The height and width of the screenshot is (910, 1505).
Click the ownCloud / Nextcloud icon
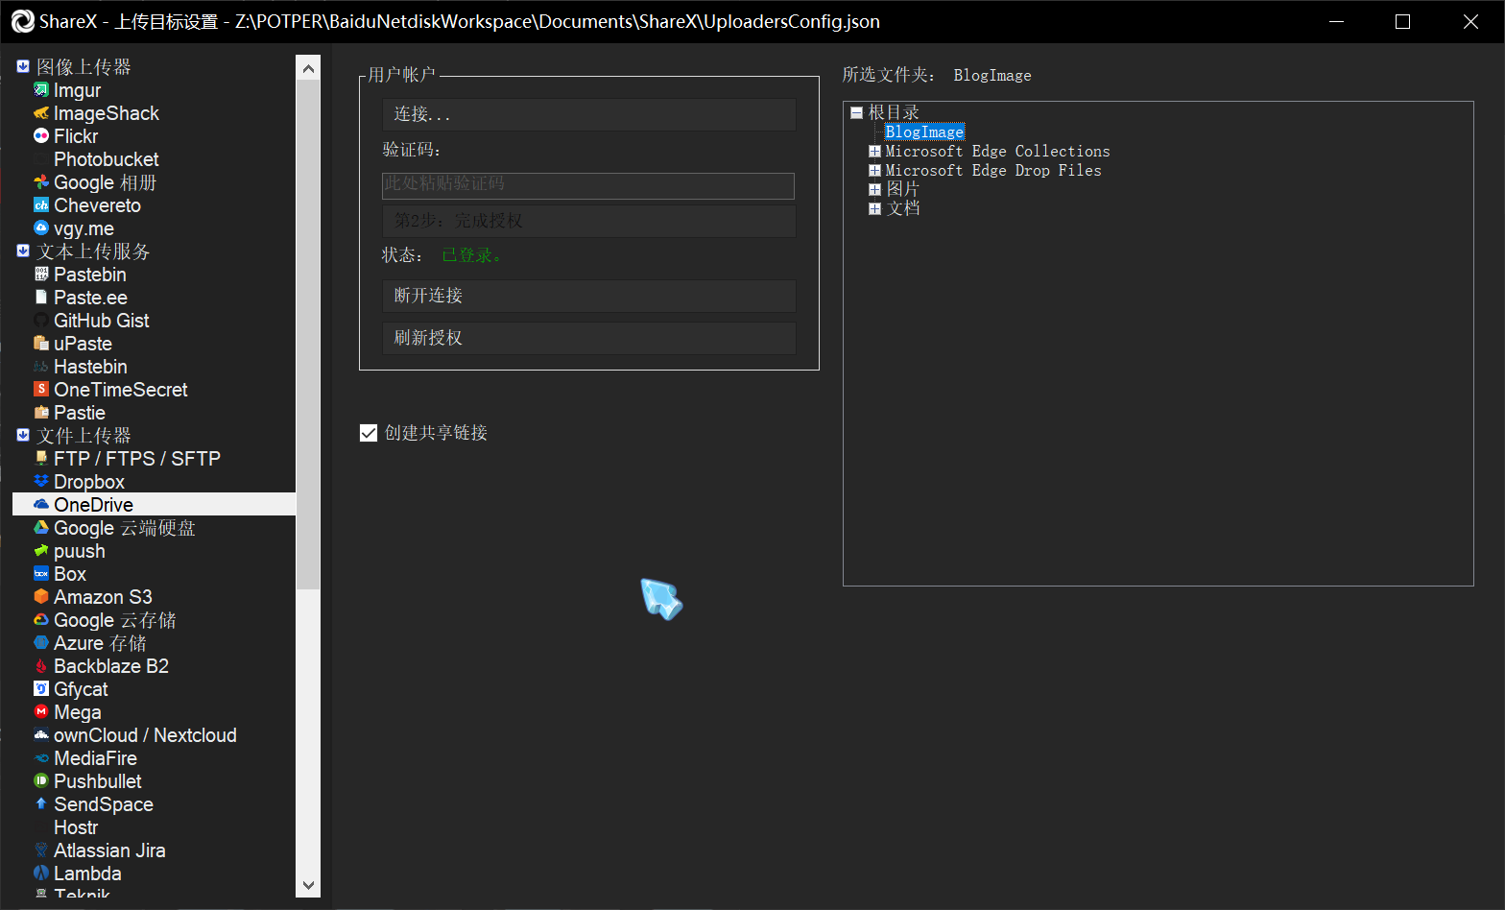tap(41, 735)
